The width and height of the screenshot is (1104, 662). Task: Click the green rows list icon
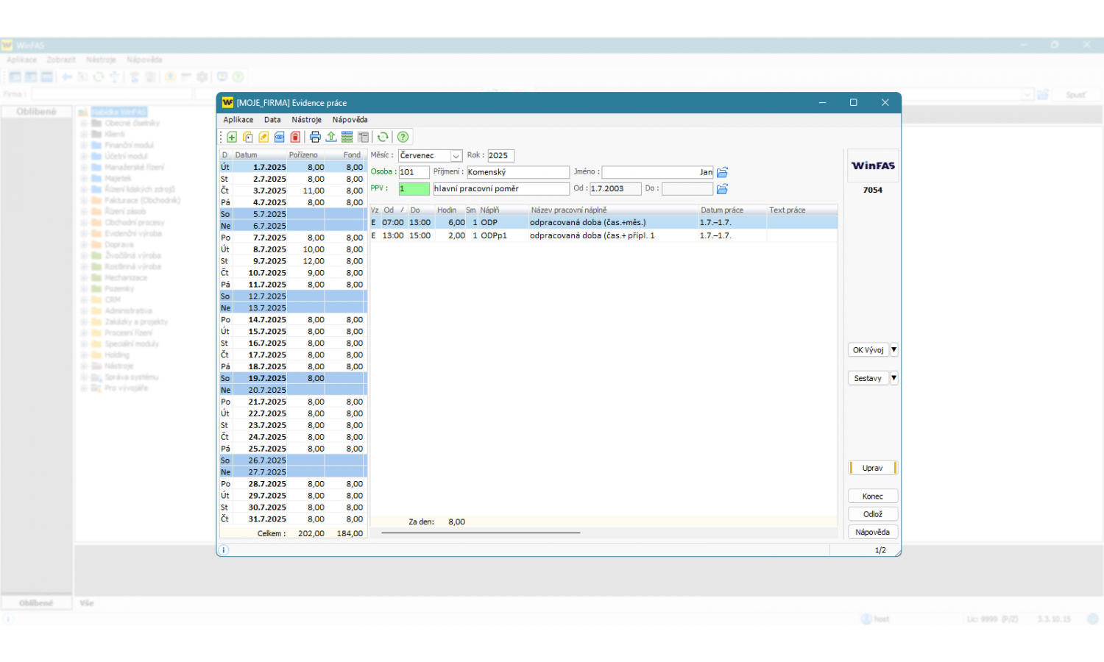pyautogui.click(x=347, y=137)
